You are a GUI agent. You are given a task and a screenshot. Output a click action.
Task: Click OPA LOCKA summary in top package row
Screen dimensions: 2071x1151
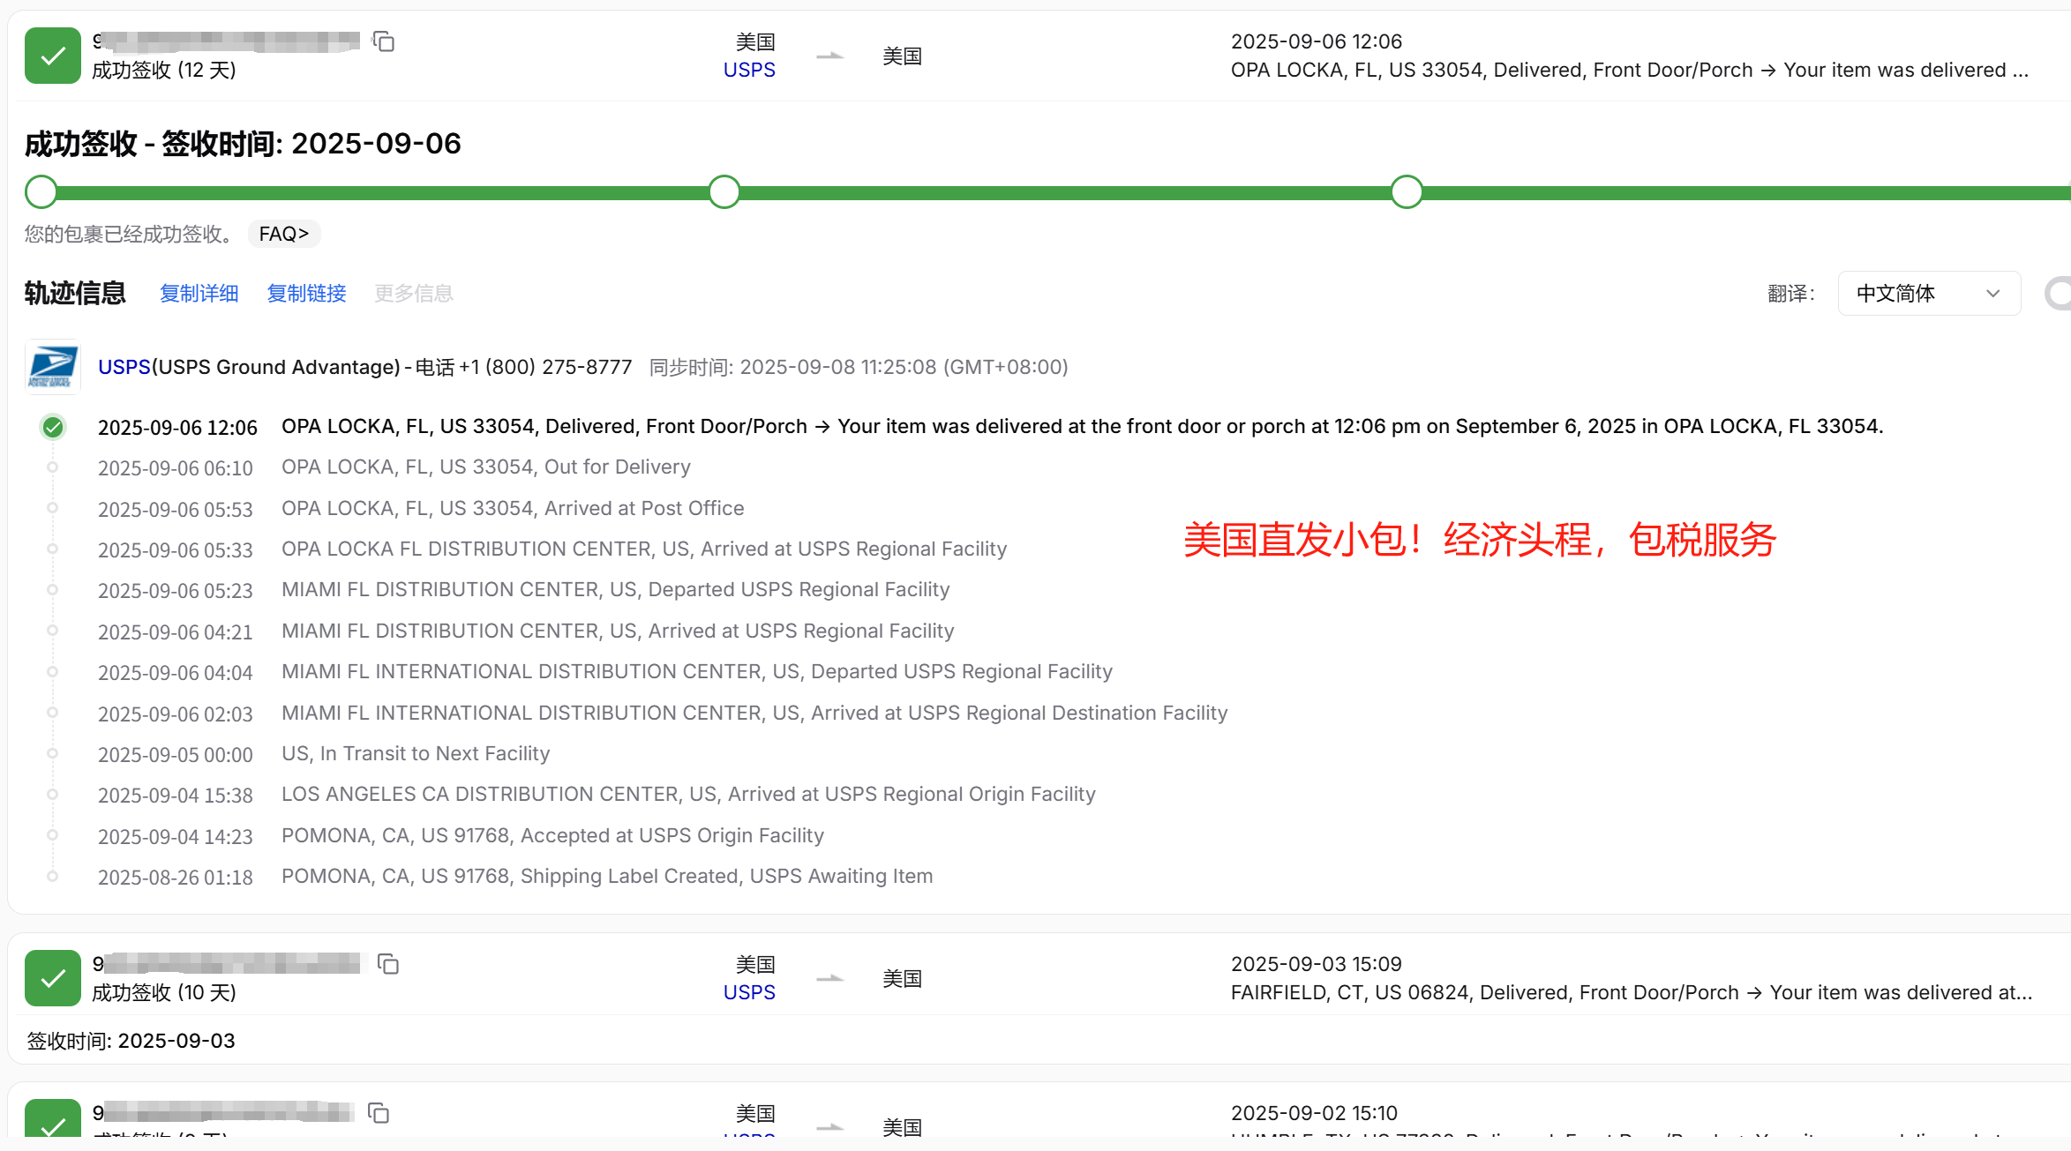click(1630, 71)
